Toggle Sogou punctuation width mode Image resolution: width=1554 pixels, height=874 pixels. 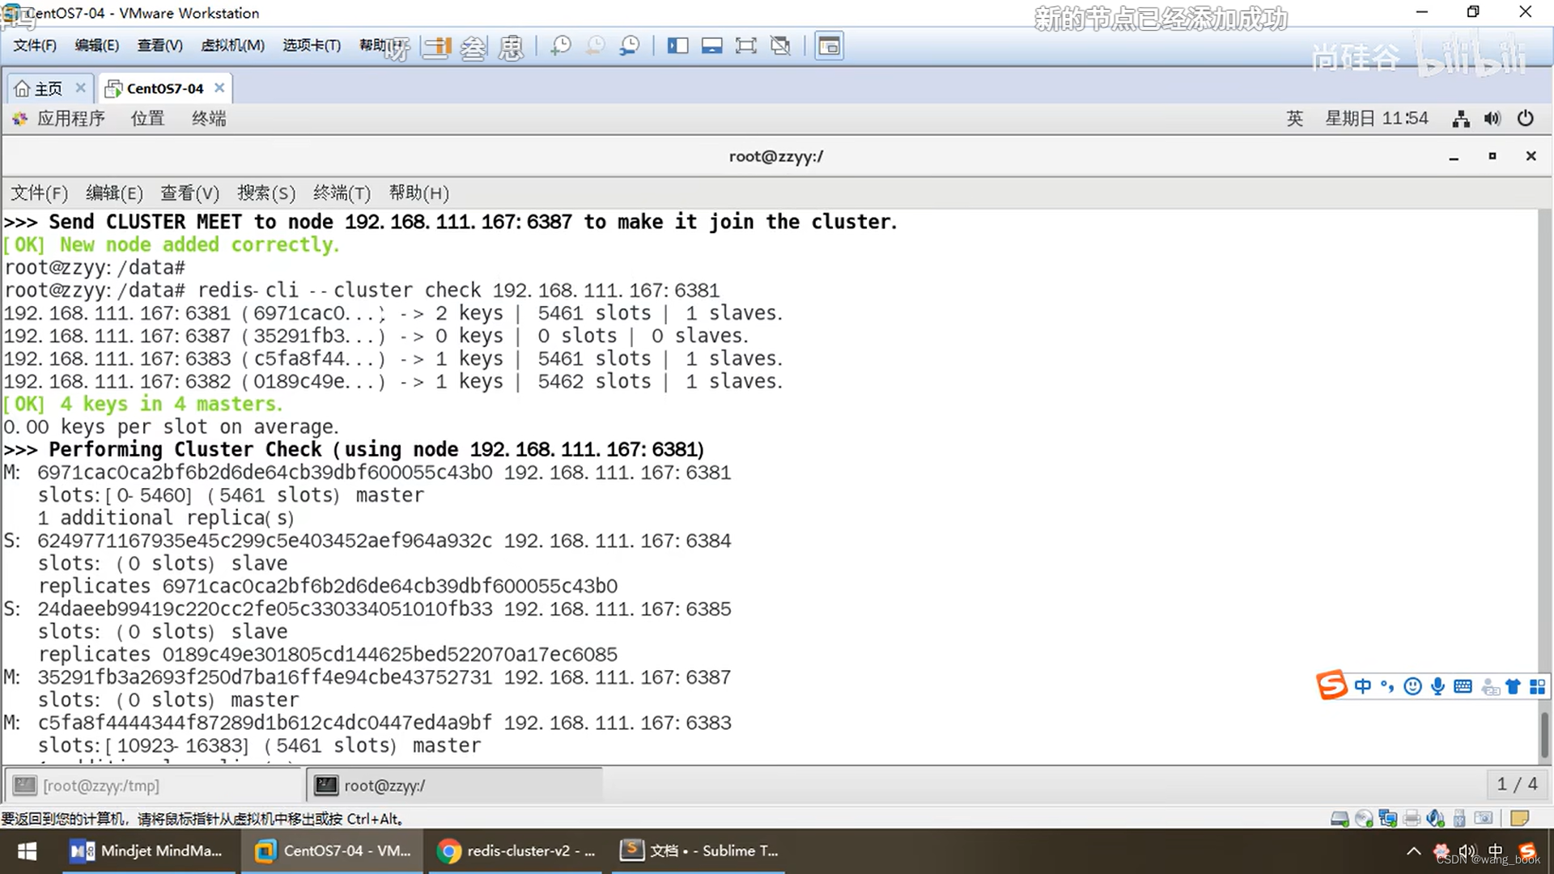[x=1387, y=687]
